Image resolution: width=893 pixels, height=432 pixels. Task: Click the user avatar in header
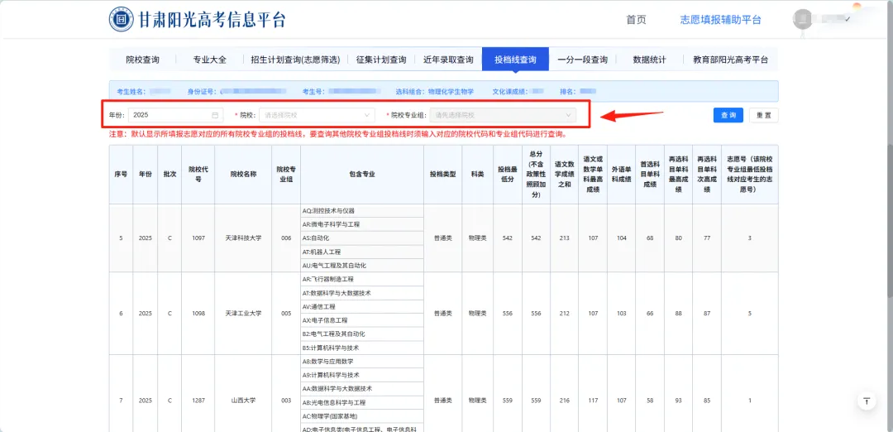click(802, 19)
